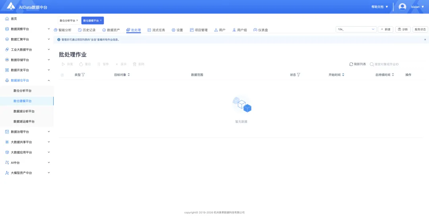Sort by 总持续时间 column arrows

point(393,75)
